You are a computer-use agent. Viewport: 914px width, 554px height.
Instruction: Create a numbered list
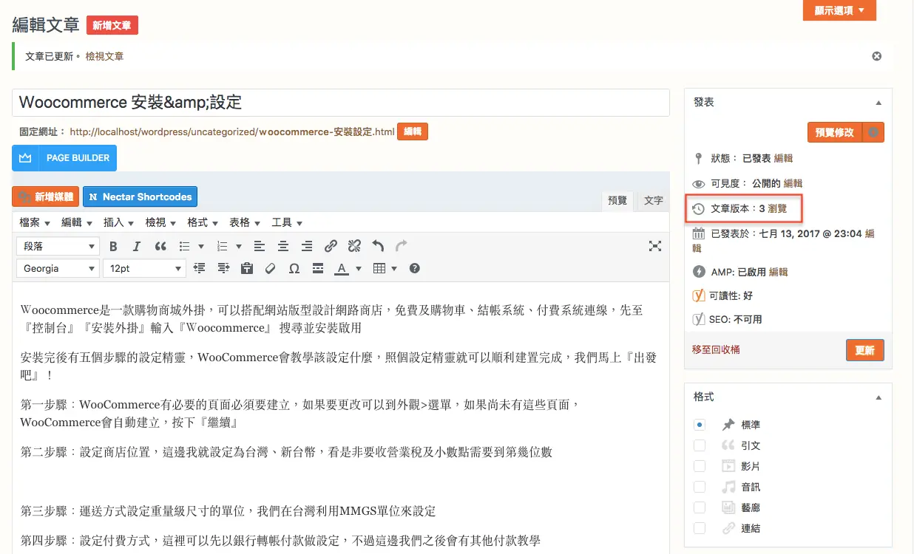pyautogui.click(x=222, y=246)
